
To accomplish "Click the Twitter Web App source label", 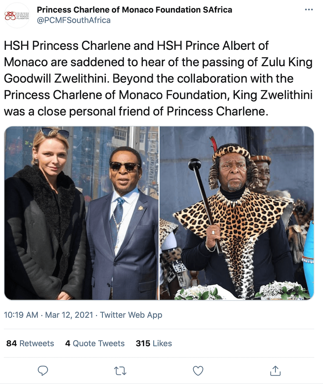I will pos(131,315).
